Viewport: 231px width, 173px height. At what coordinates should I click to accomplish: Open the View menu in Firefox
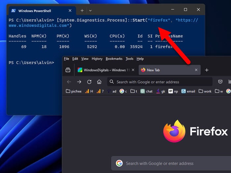(85, 59)
